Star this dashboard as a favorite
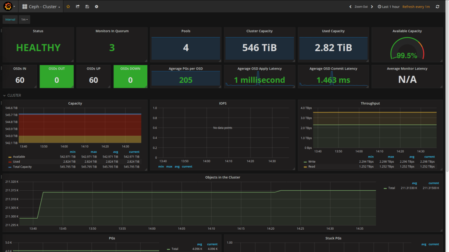Image resolution: width=449 pixels, height=252 pixels. [68, 7]
